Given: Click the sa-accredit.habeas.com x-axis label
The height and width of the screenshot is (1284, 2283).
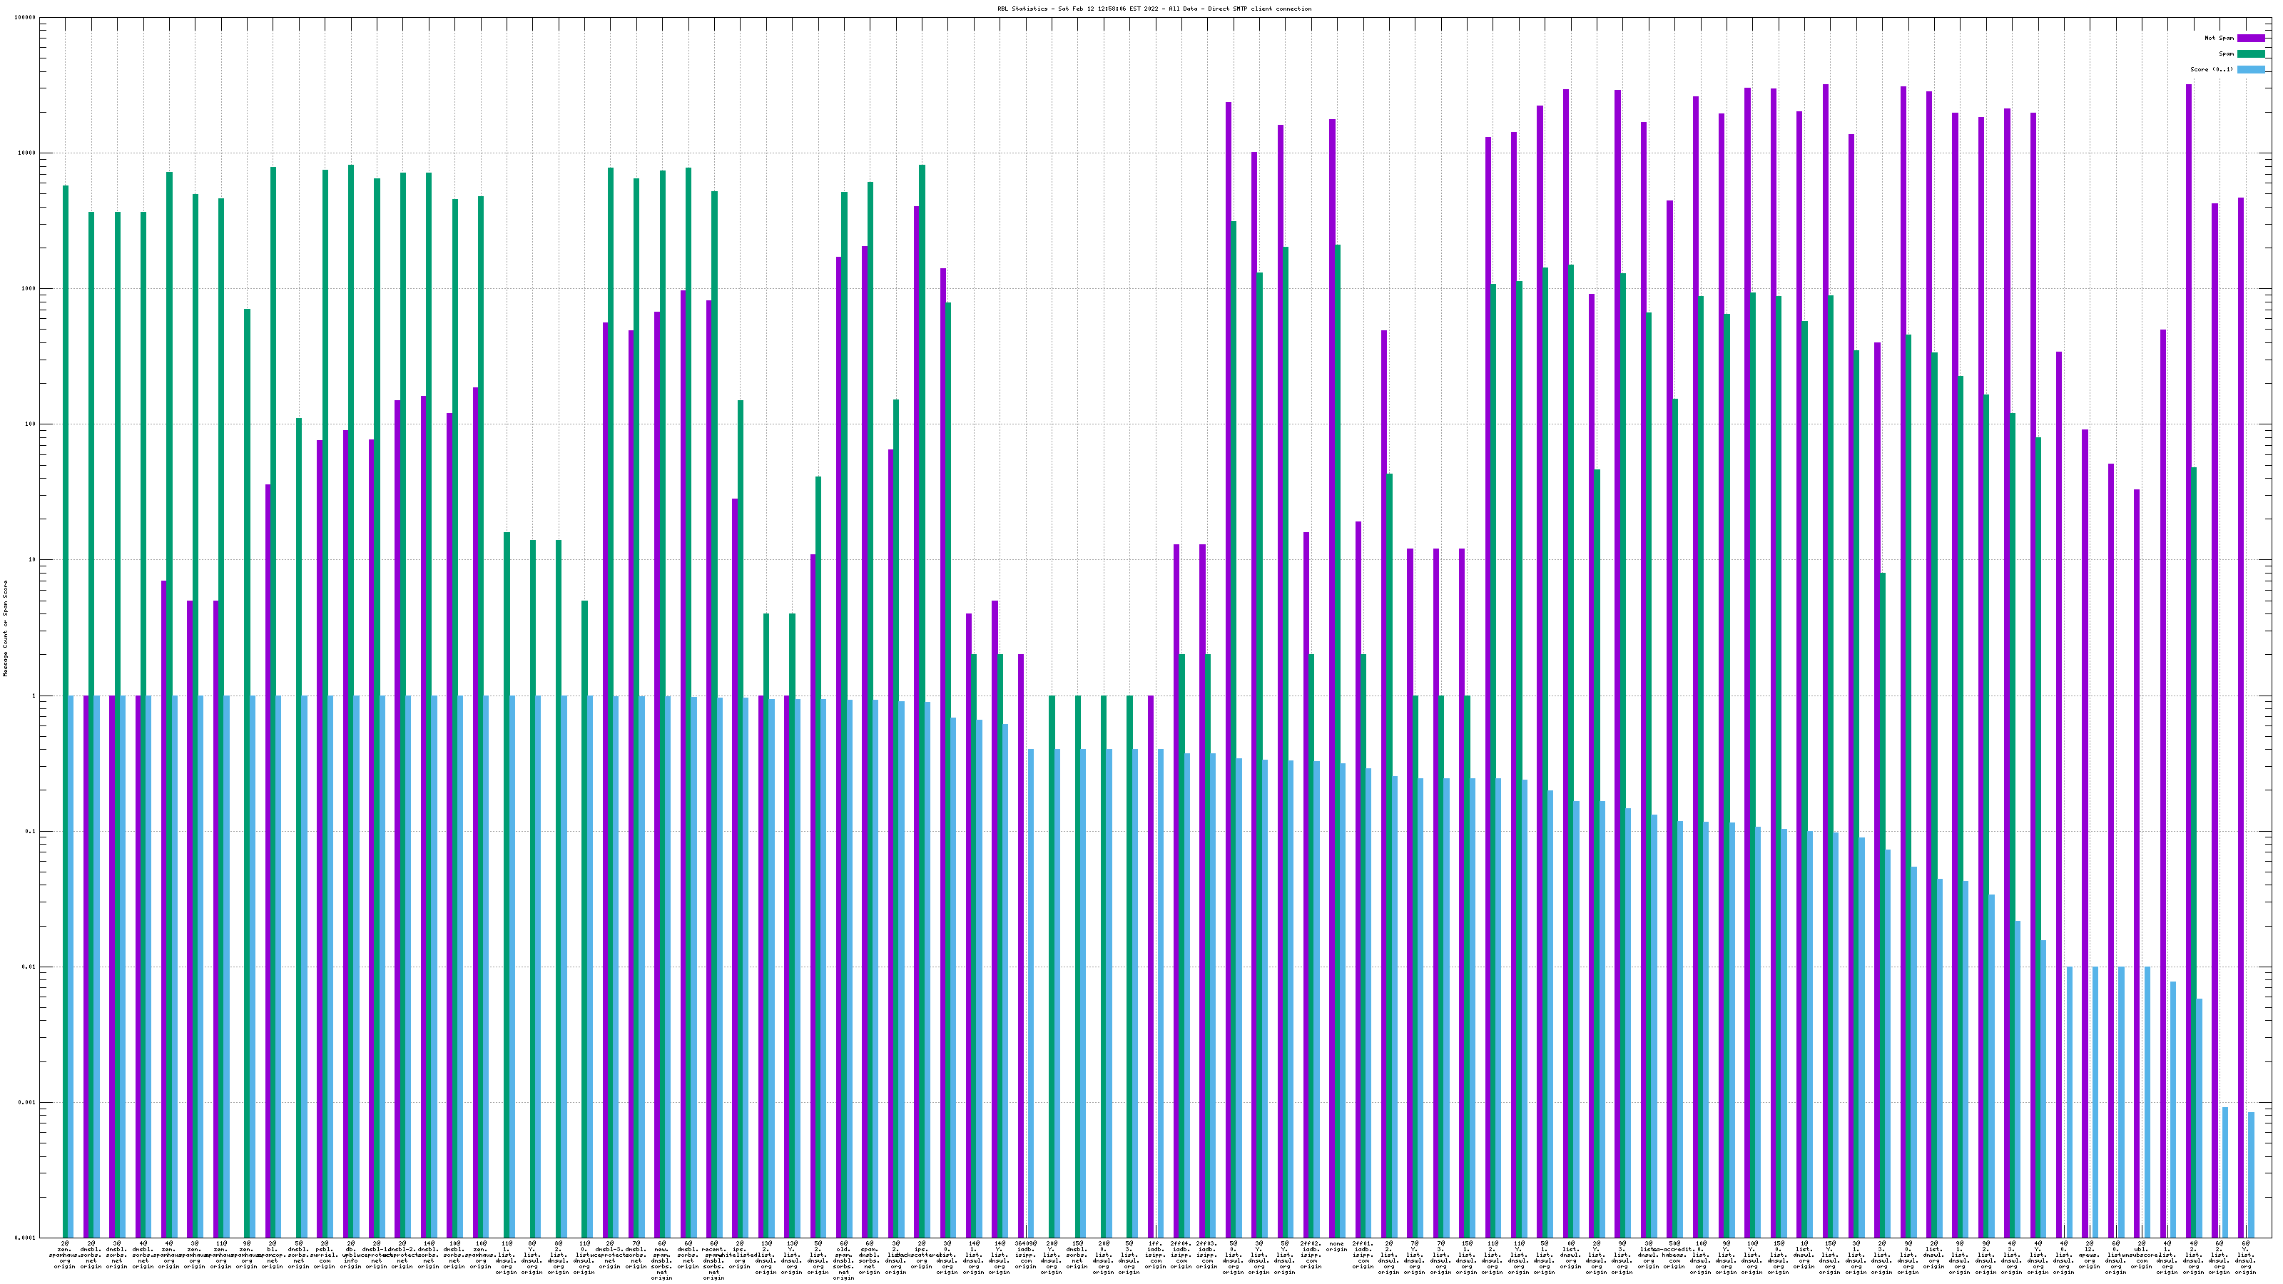Looking at the screenshot, I should click(1674, 1255).
